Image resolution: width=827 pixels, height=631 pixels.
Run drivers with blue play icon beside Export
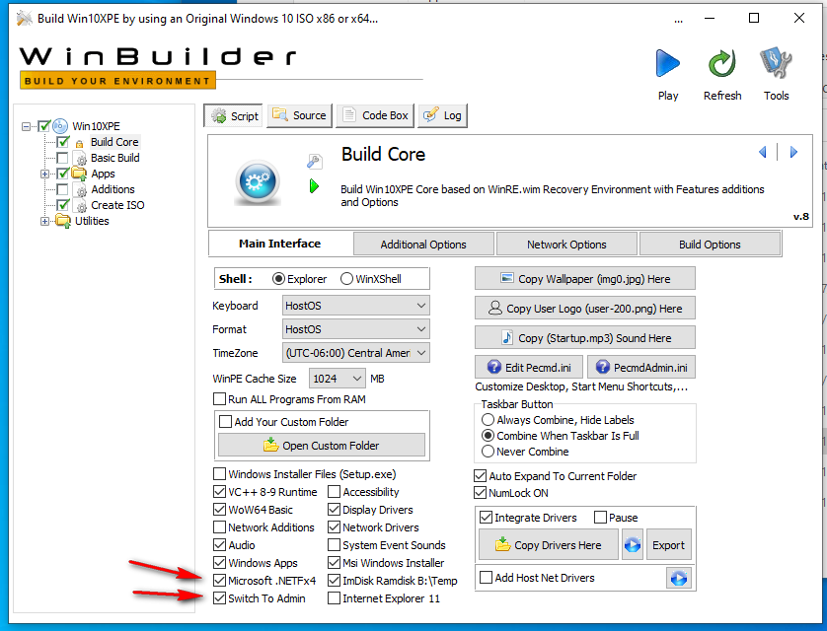tap(633, 545)
